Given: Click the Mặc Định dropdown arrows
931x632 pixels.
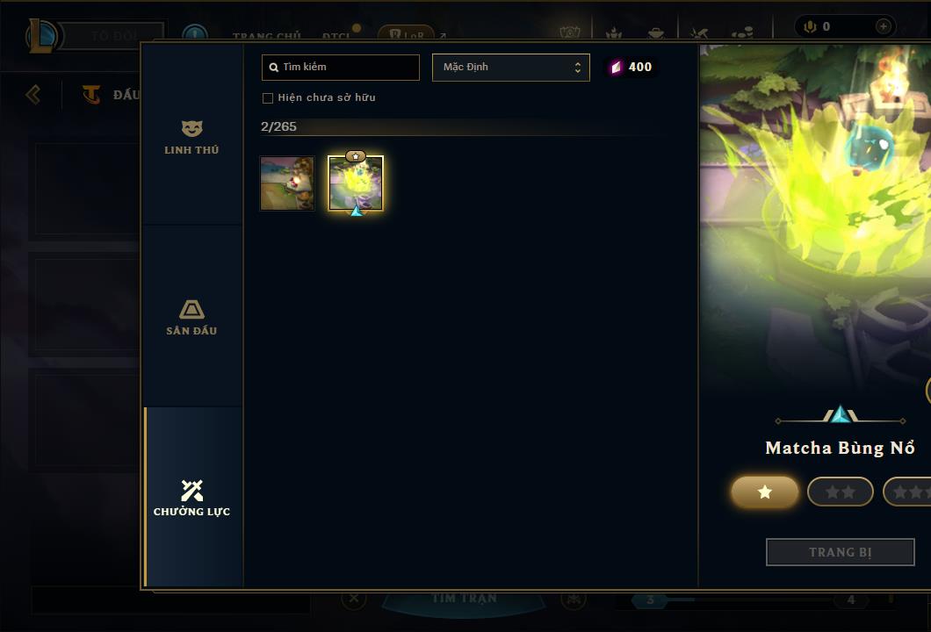Looking at the screenshot, I should pyautogui.click(x=577, y=68).
